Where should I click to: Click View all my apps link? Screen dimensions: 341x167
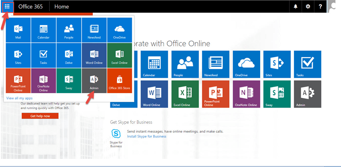[20, 98]
